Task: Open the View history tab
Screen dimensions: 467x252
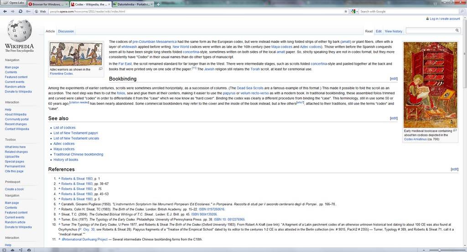Action: pyautogui.click(x=393, y=31)
